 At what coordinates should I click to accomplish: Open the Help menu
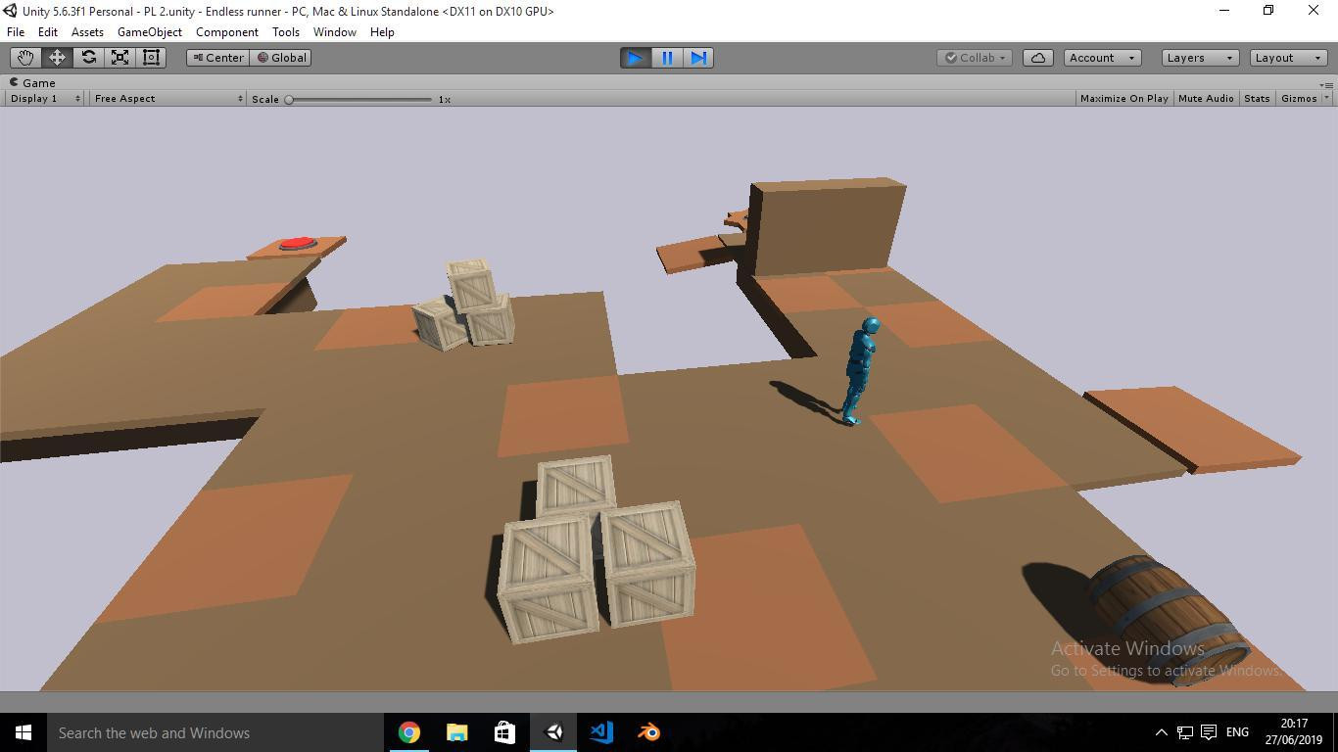tap(382, 31)
